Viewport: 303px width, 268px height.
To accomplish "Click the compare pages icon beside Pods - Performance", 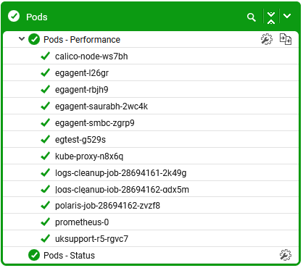I will coord(286,39).
